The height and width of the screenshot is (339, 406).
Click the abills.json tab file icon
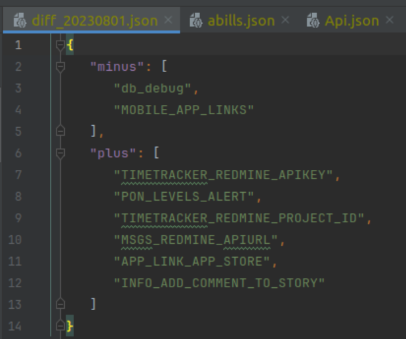(196, 20)
